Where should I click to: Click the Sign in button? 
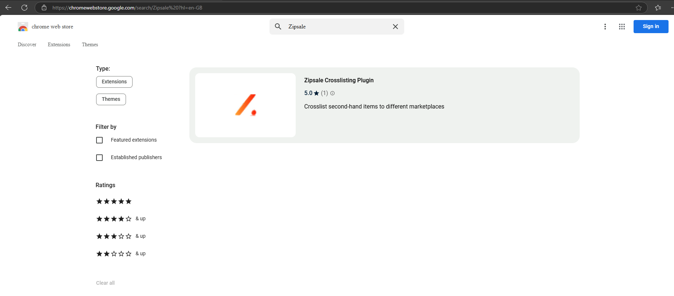click(x=651, y=27)
